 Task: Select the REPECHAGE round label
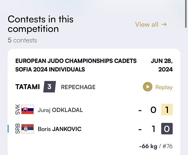click(78, 87)
